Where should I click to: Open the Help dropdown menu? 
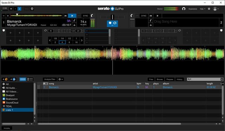click(x=202, y=9)
